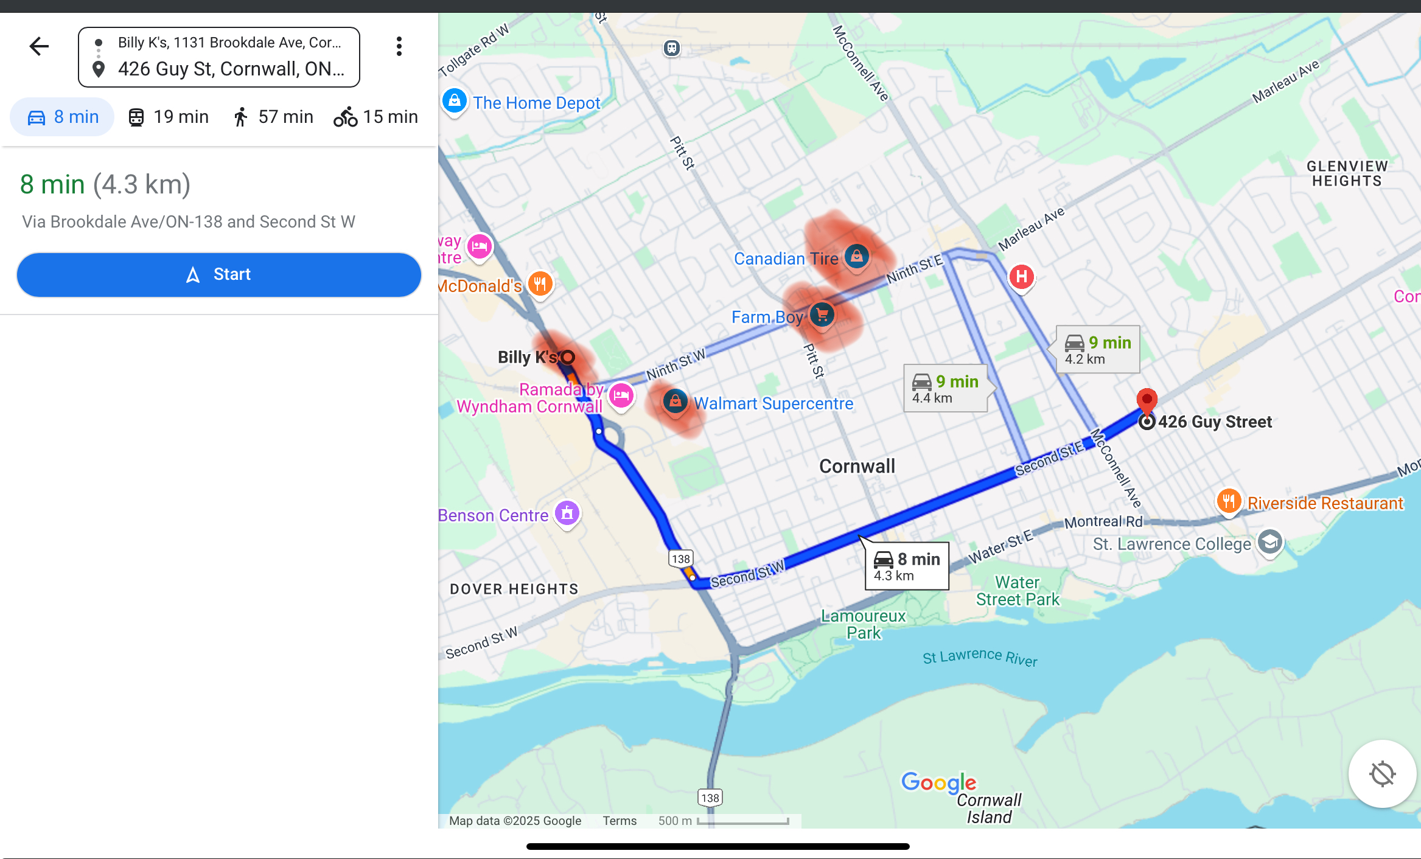Click the Via Brookdale Ave/ON-138 route summary

coord(189,221)
